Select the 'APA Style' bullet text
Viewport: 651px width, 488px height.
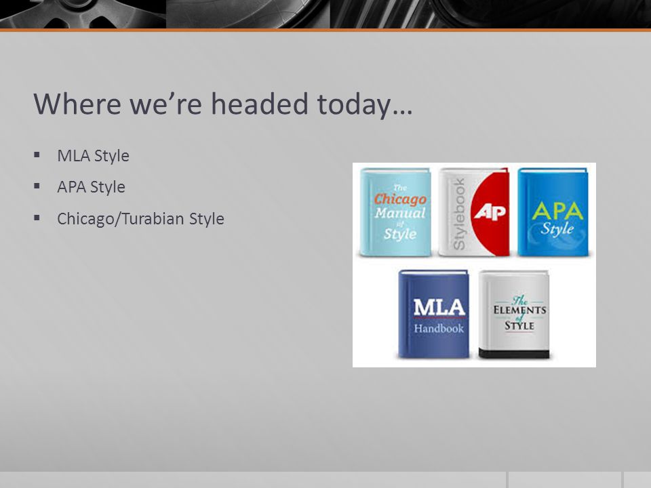point(91,187)
